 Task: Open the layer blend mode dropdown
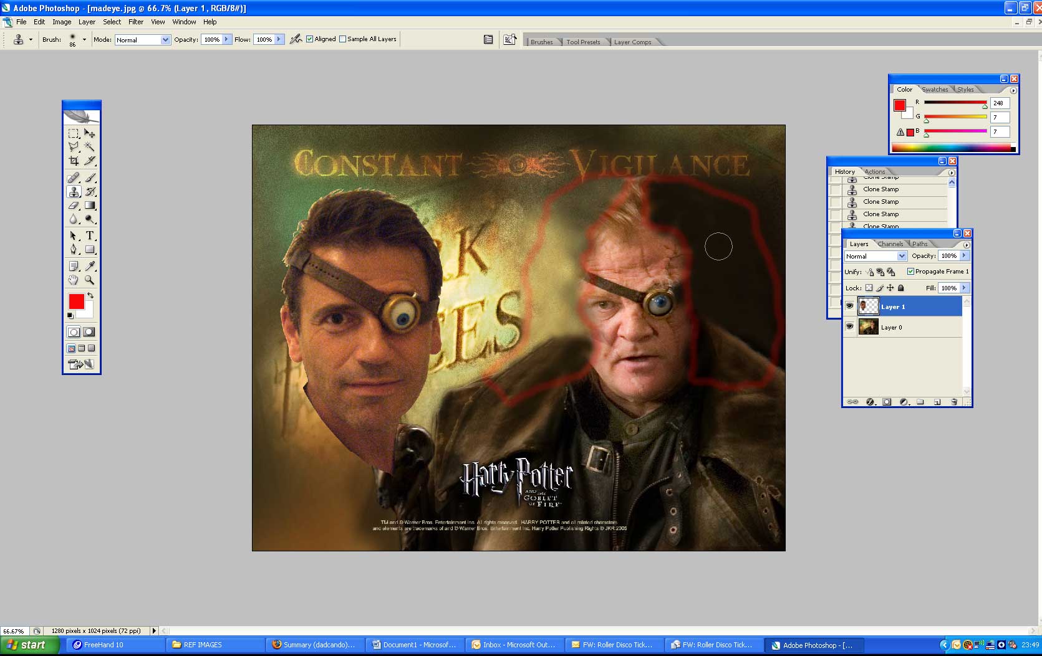click(x=902, y=256)
